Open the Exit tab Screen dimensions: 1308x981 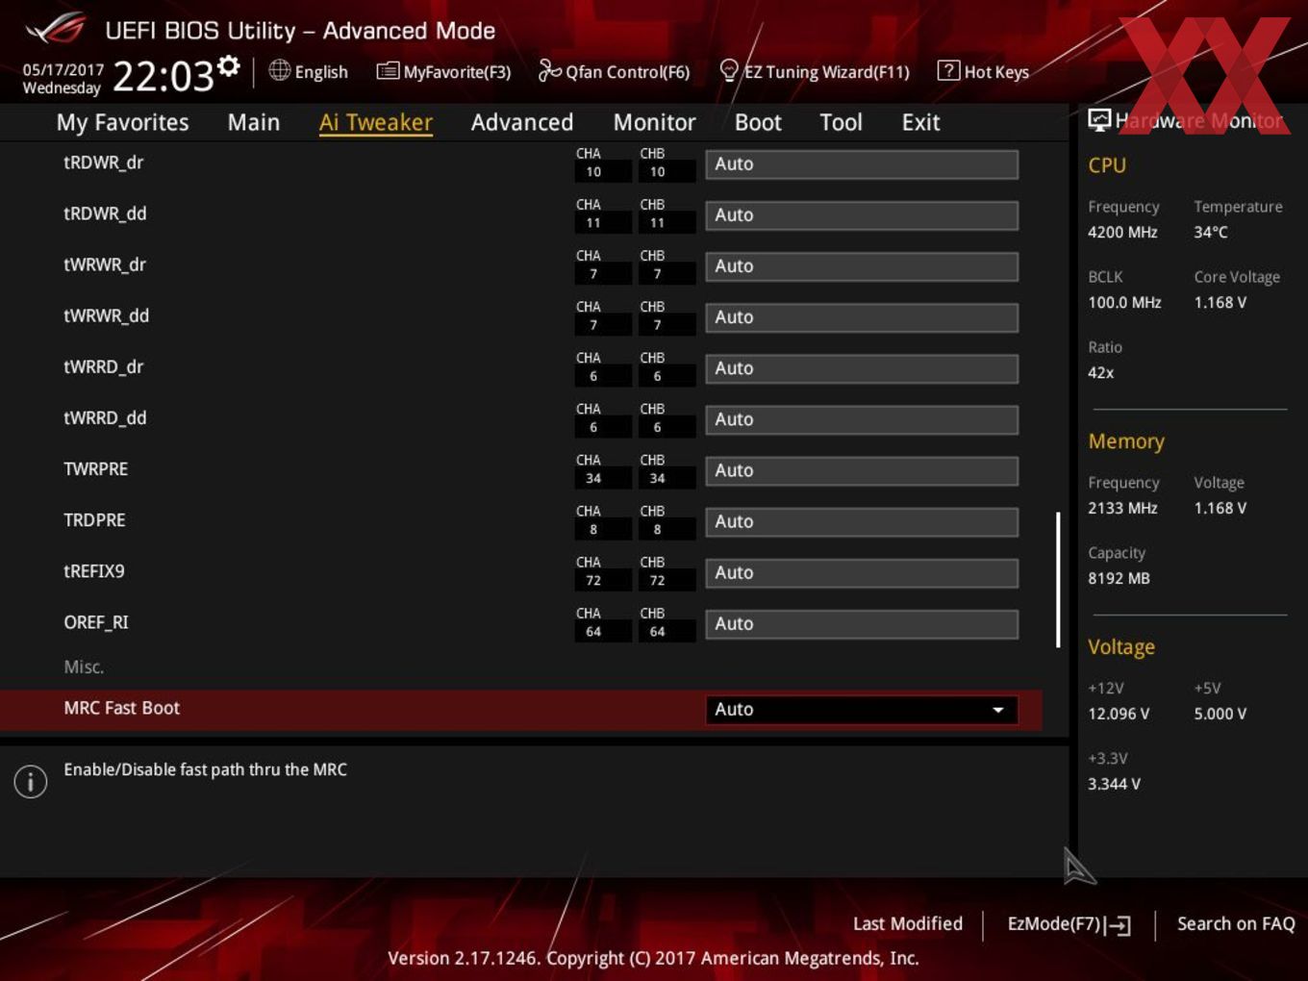tap(920, 122)
